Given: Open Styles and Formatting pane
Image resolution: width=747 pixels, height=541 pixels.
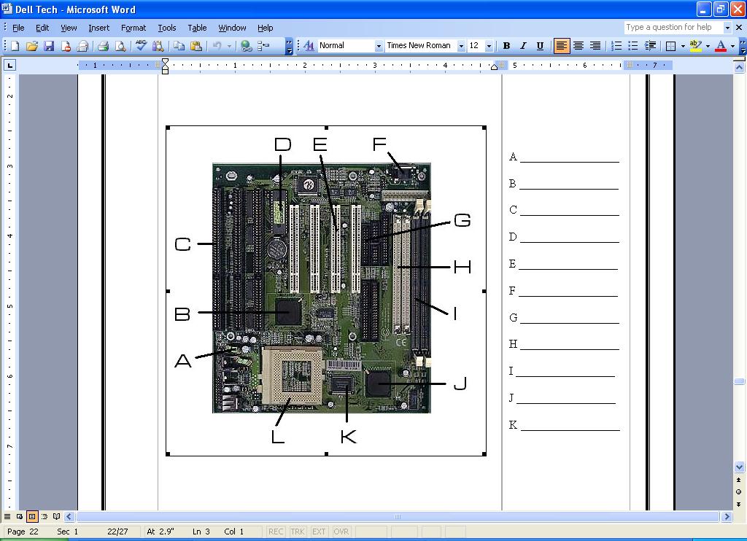Looking at the screenshot, I should (309, 46).
